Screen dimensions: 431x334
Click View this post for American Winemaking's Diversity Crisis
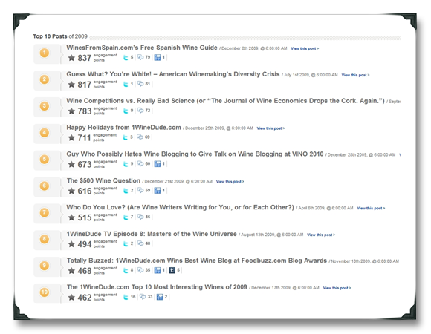355,75
